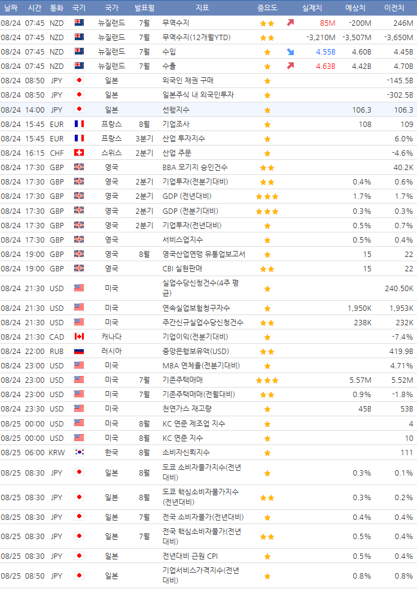Click the US flag in the 천연가스 재고량 row
Viewport: 417px width, 590px height.
(79, 409)
